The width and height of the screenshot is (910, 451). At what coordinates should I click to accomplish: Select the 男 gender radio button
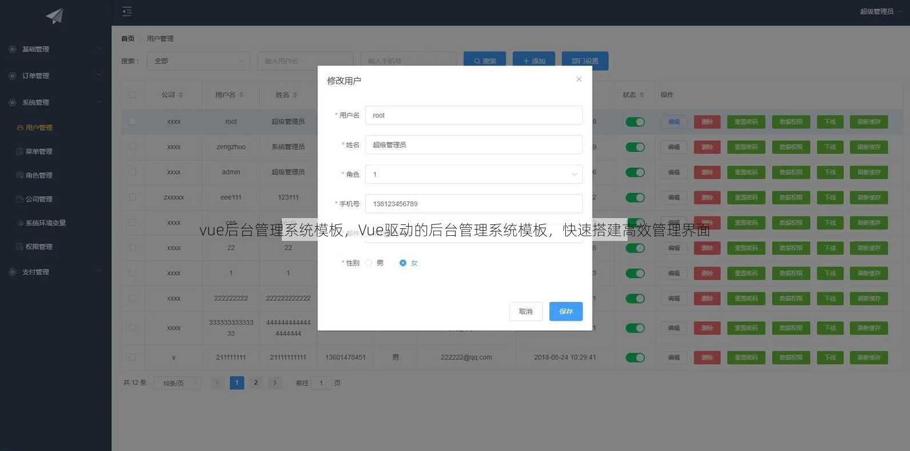coord(369,263)
